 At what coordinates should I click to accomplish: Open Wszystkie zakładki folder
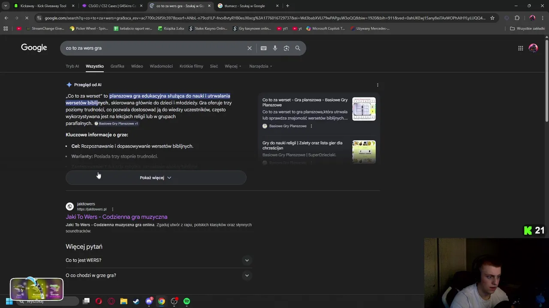527,29
